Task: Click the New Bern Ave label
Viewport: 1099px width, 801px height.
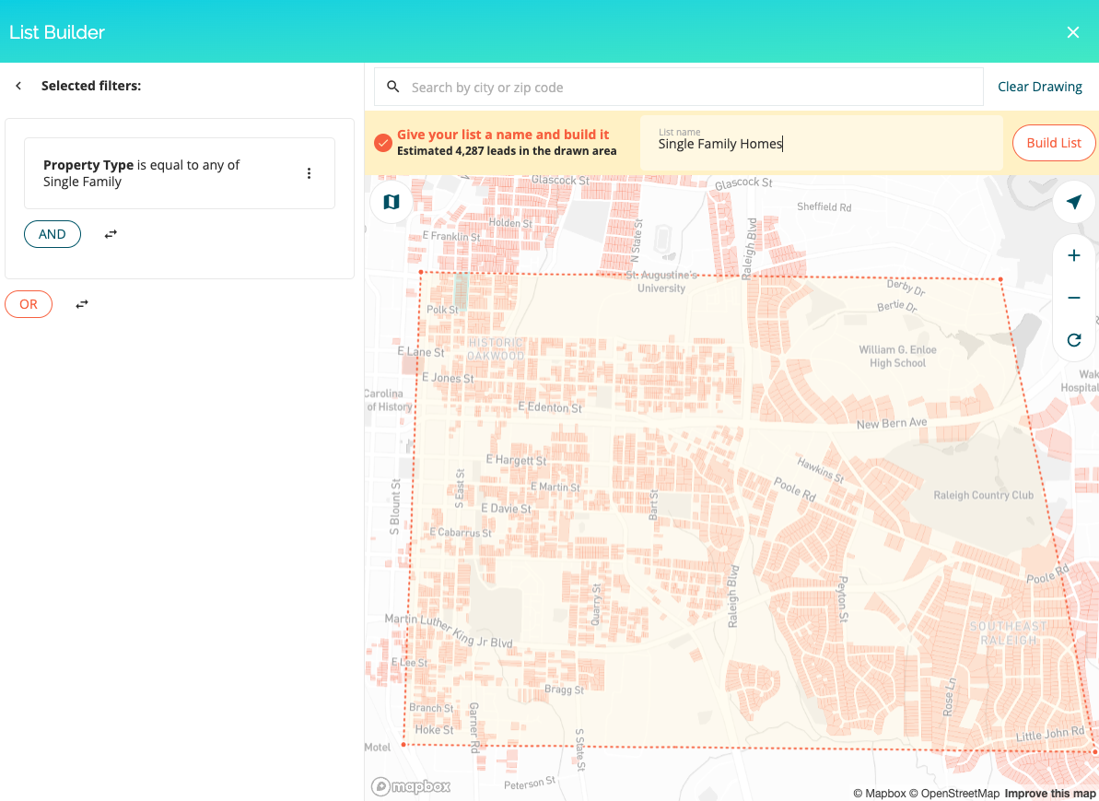Action: pyautogui.click(x=892, y=424)
